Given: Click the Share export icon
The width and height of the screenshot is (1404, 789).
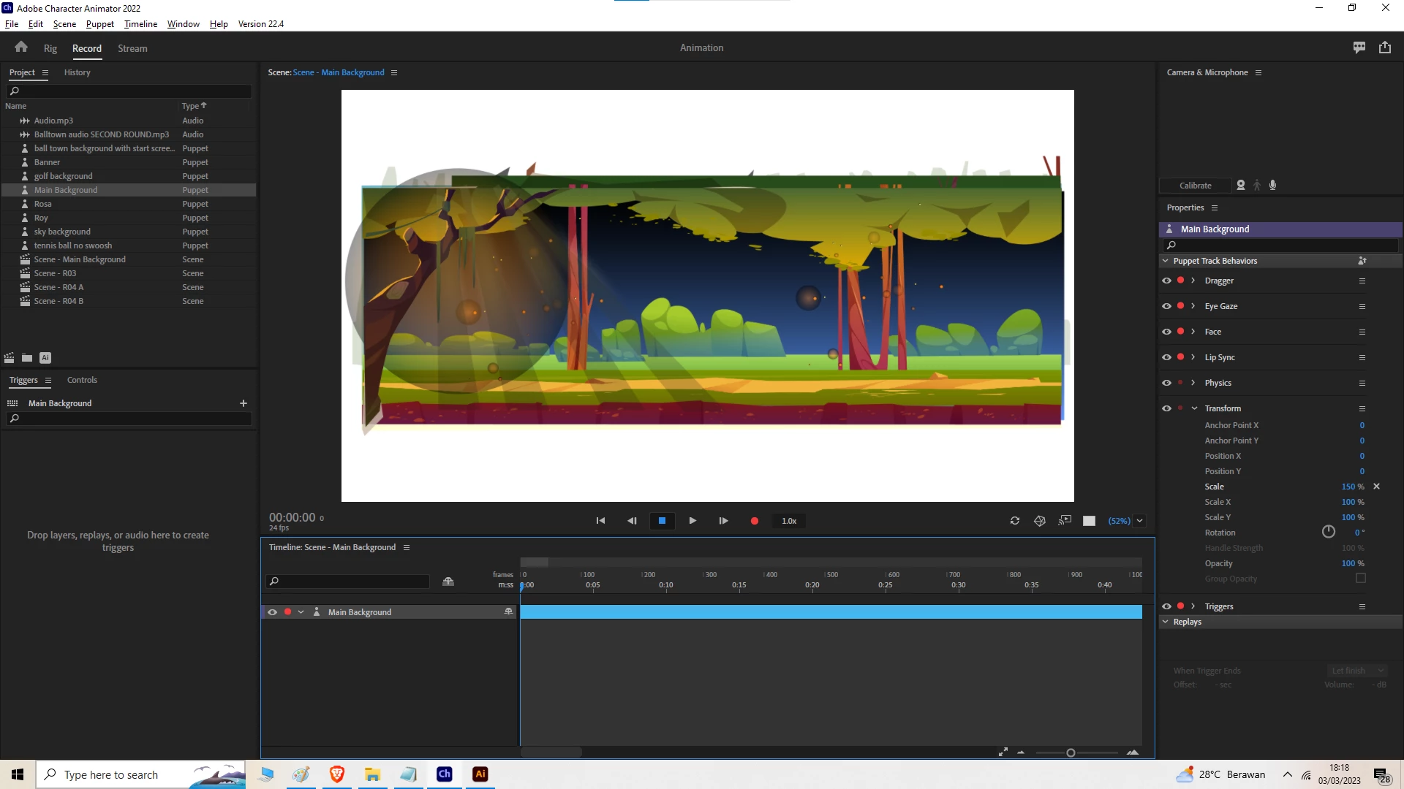Looking at the screenshot, I should pyautogui.click(x=1385, y=47).
